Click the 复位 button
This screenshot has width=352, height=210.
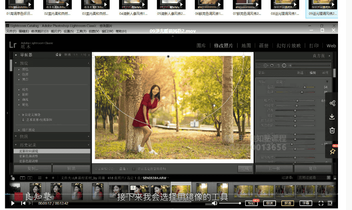313,168
